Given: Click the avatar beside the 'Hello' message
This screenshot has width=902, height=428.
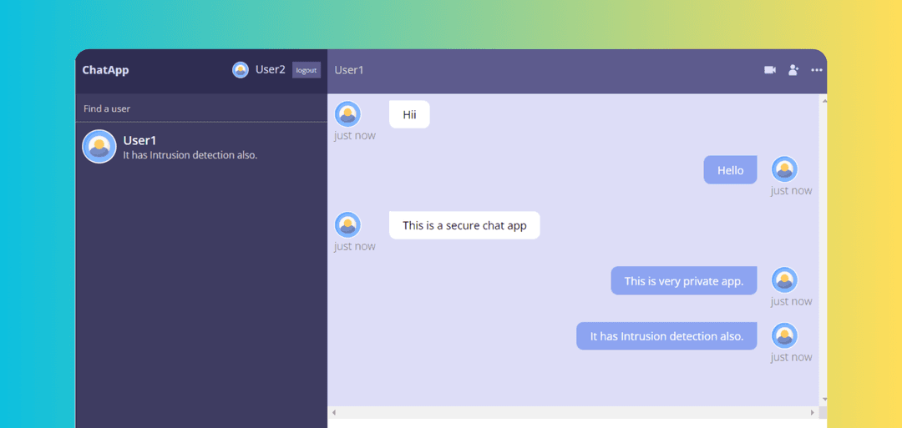Looking at the screenshot, I should 783,169.
